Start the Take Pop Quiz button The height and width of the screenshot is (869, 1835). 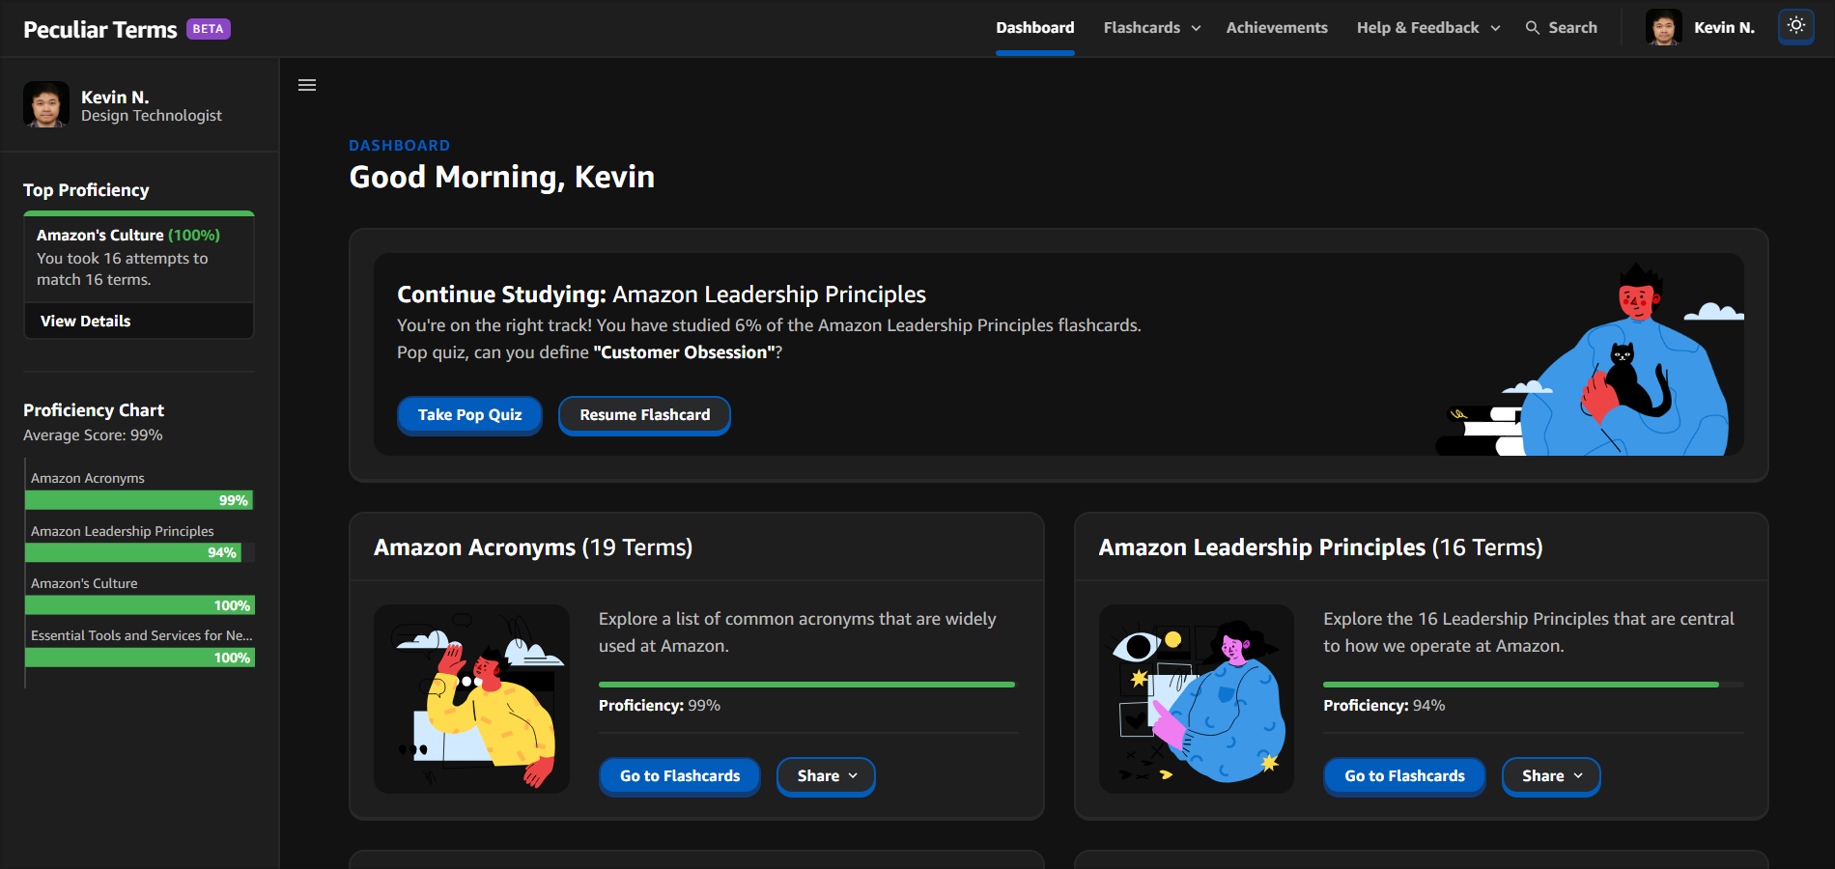[x=469, y=414]
